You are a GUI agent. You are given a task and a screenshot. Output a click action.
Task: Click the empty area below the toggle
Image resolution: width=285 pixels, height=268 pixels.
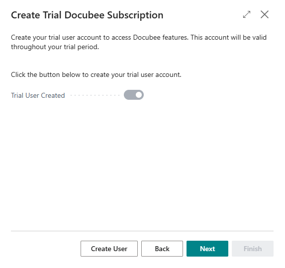(142, 163)
